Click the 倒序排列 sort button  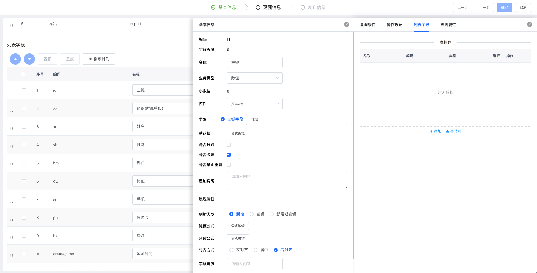point(99,59)
